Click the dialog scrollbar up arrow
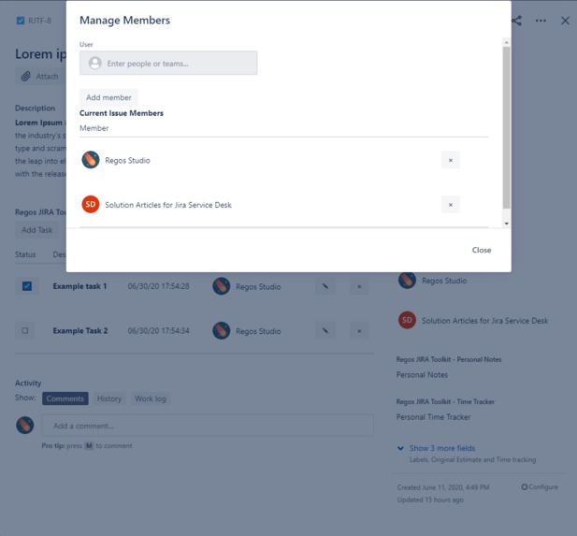The height and width of the screenshot is (536, 577). [x=506, y=42]
